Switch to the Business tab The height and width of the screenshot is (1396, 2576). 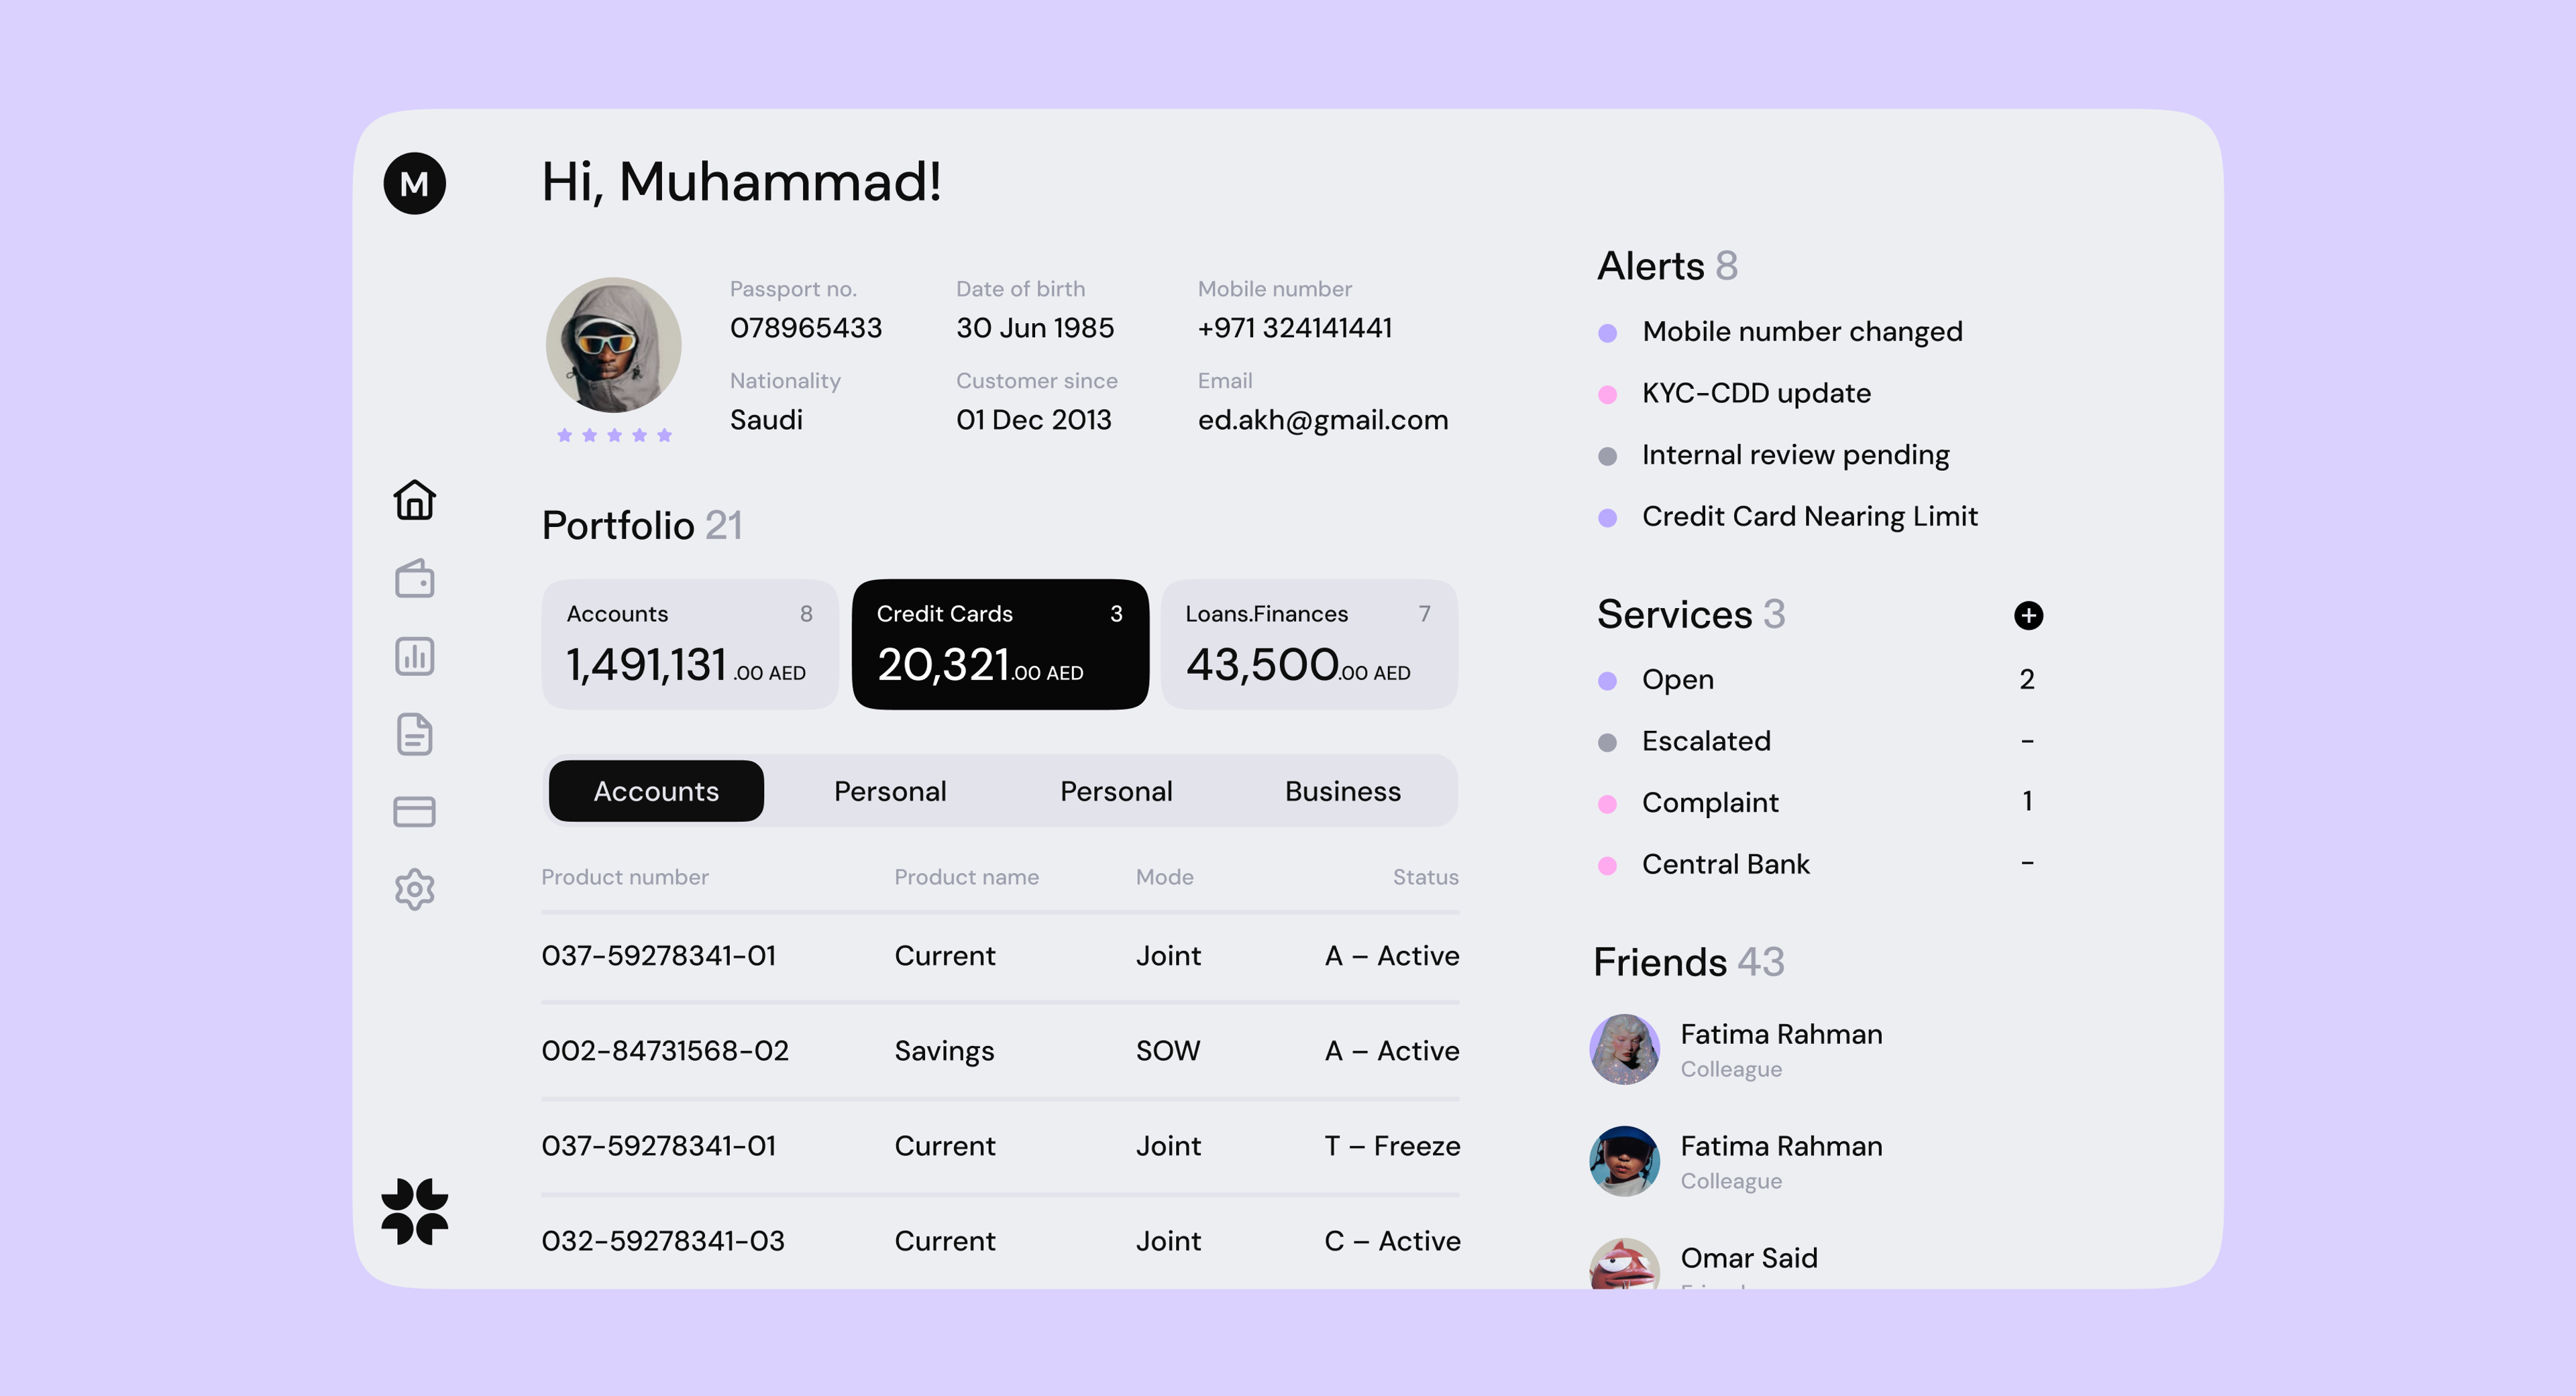1343,791
